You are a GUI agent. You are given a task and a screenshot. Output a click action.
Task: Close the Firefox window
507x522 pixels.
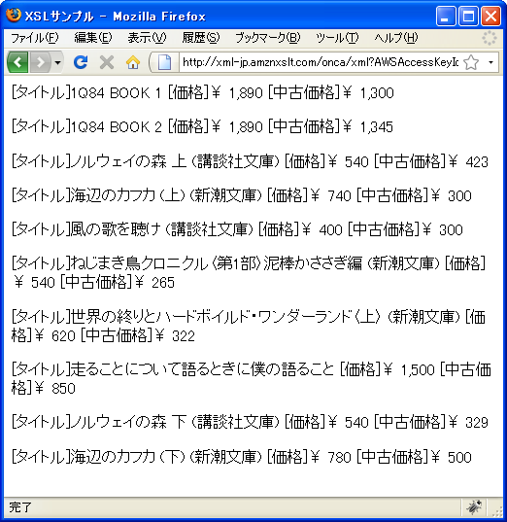point(491,16)
